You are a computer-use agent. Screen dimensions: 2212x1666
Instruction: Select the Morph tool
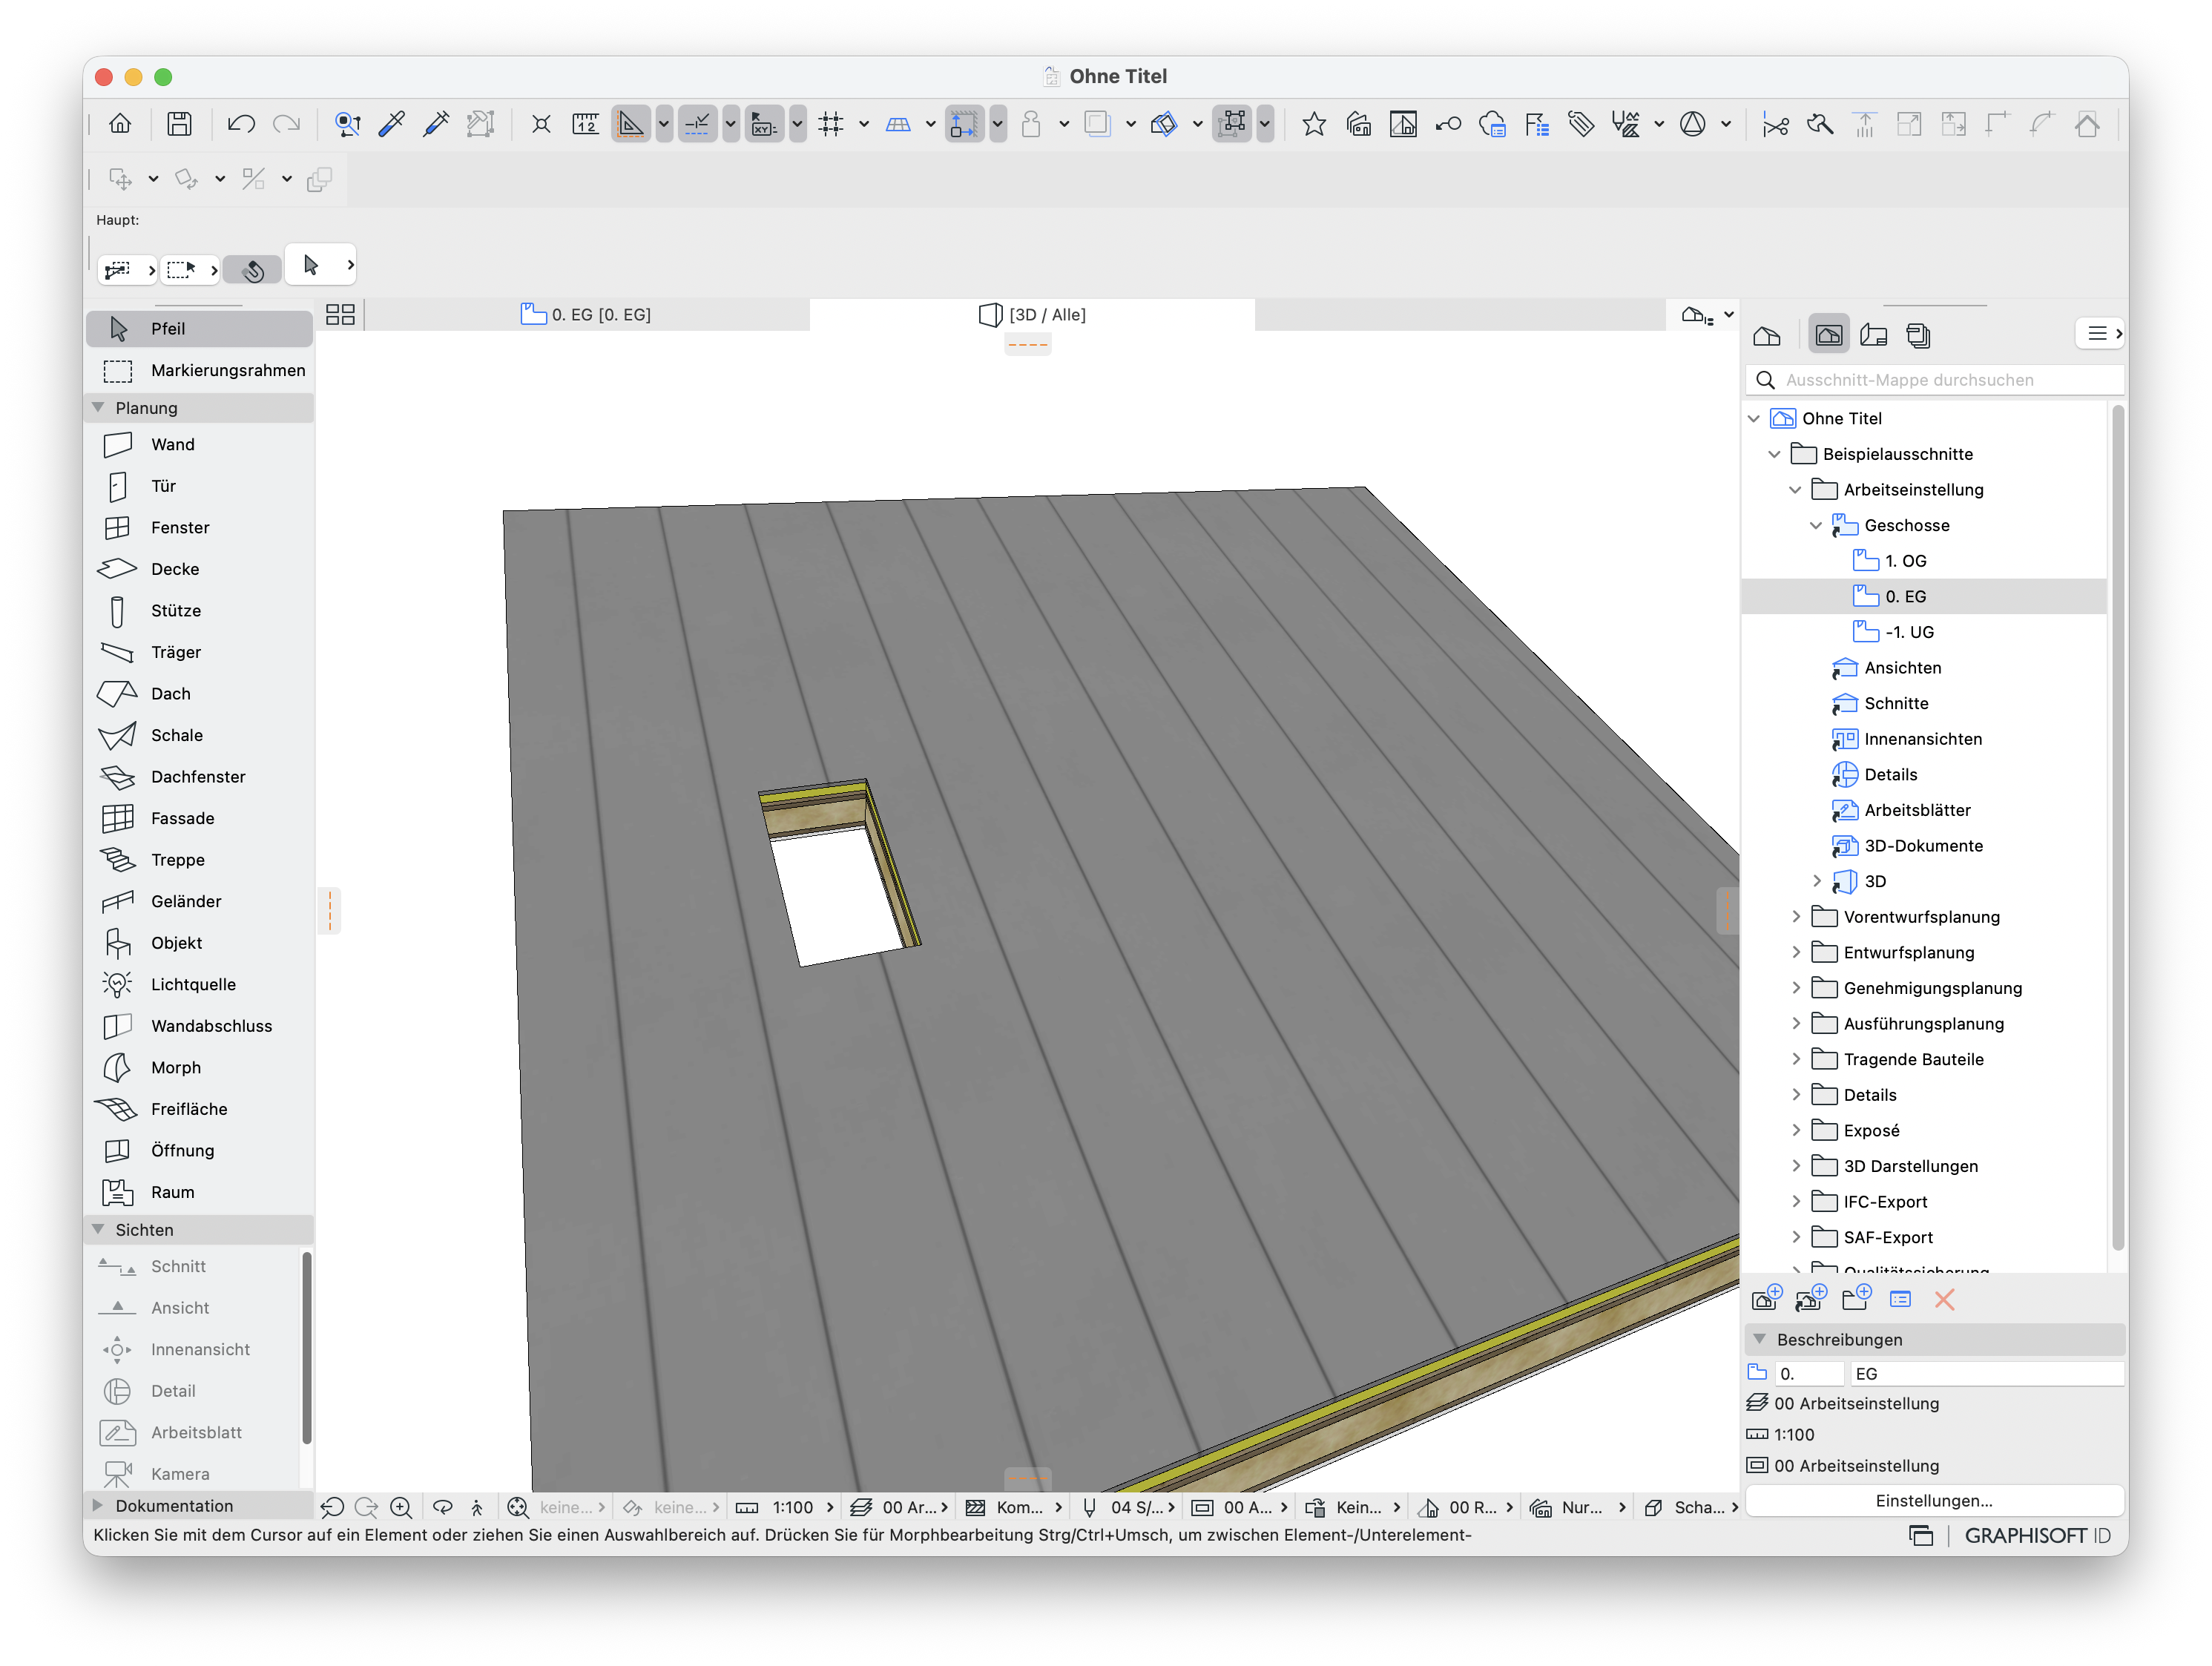pyautogui.click(x=199, y=1067)
